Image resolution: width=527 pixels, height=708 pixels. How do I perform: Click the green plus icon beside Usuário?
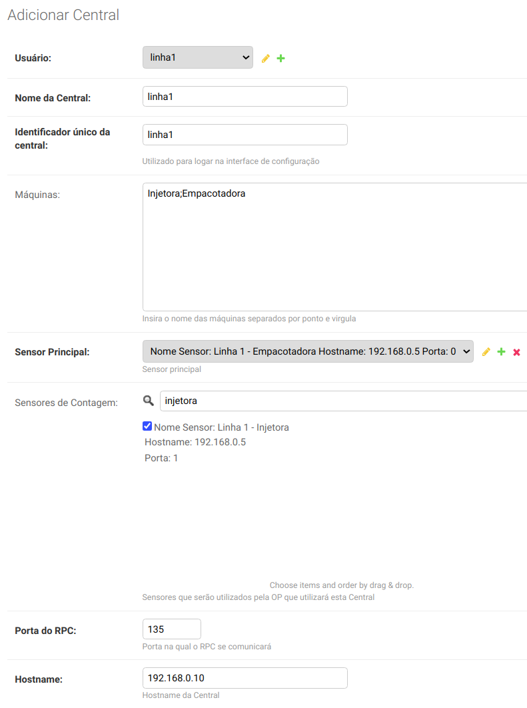click(x=280, y=59)
